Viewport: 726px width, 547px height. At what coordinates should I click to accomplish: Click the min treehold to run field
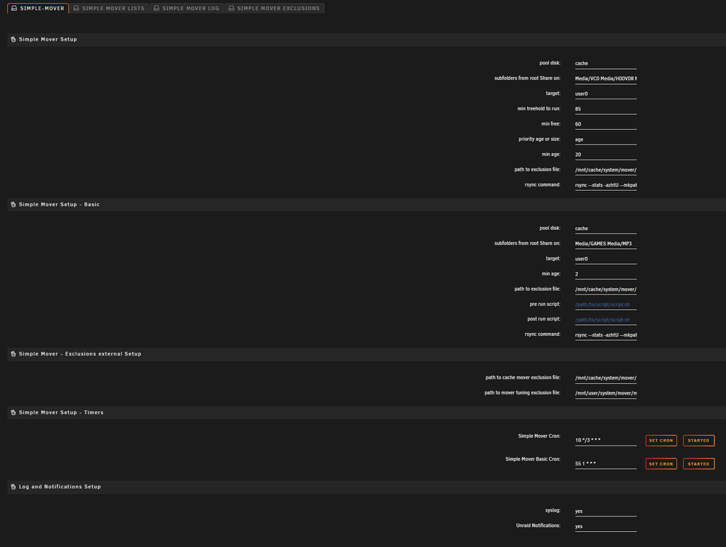click(605, 109)
